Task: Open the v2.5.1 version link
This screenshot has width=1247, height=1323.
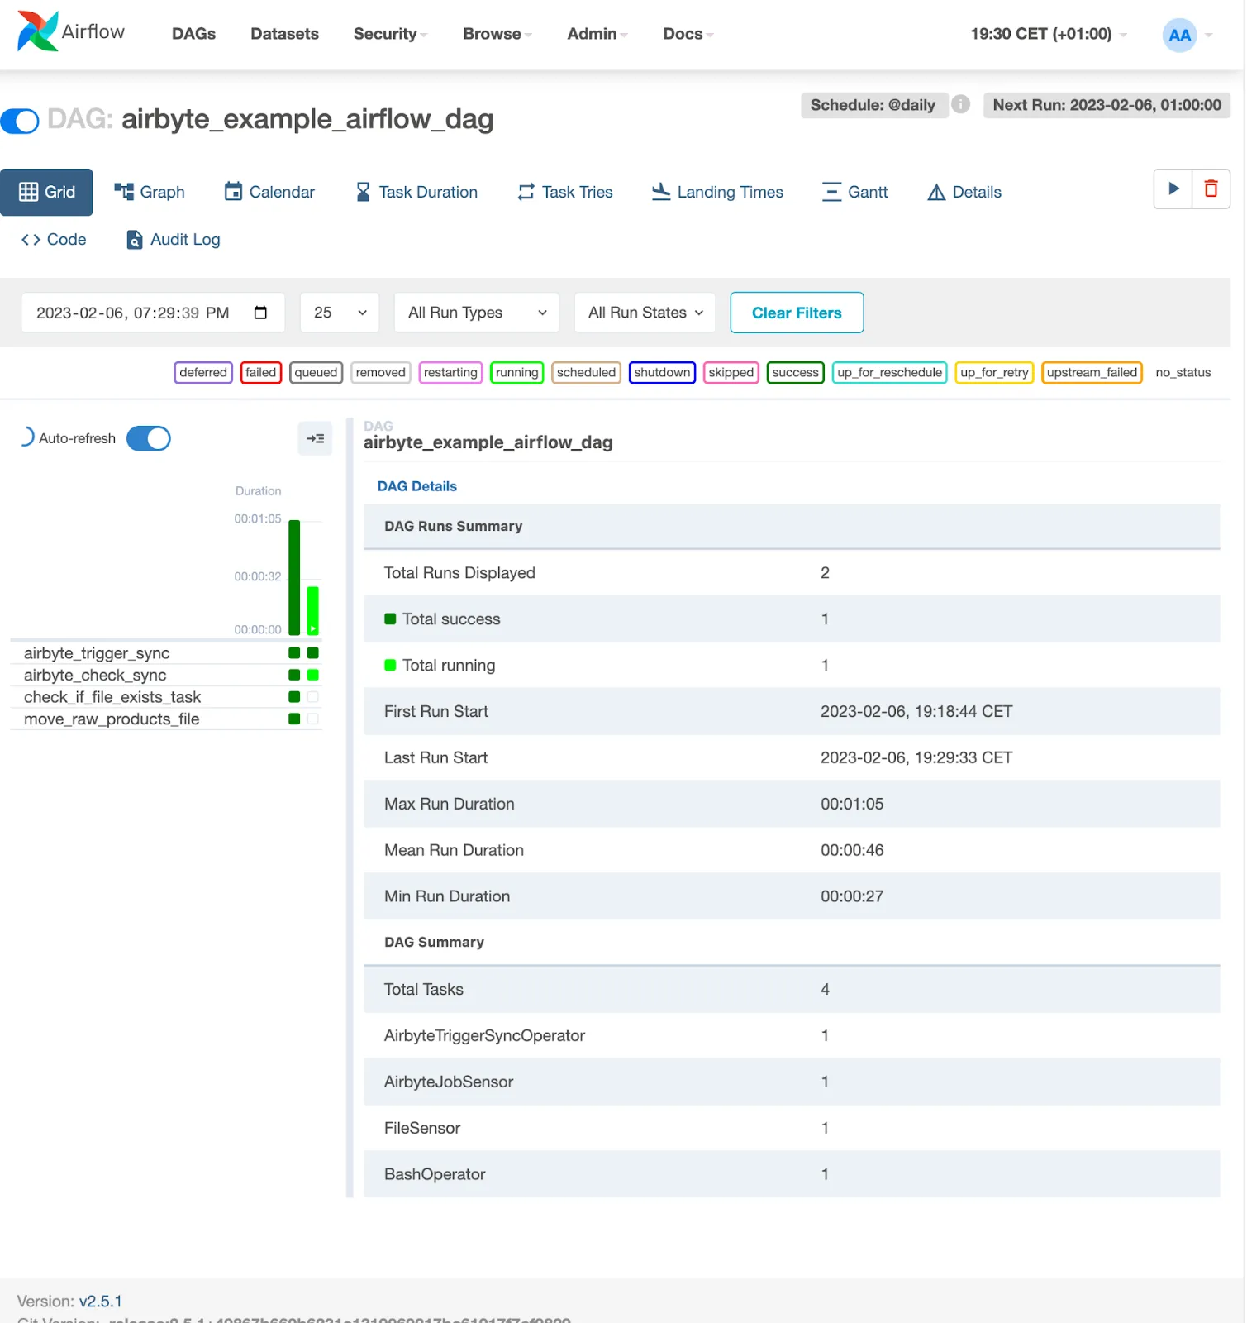Action: point(101,1302)
